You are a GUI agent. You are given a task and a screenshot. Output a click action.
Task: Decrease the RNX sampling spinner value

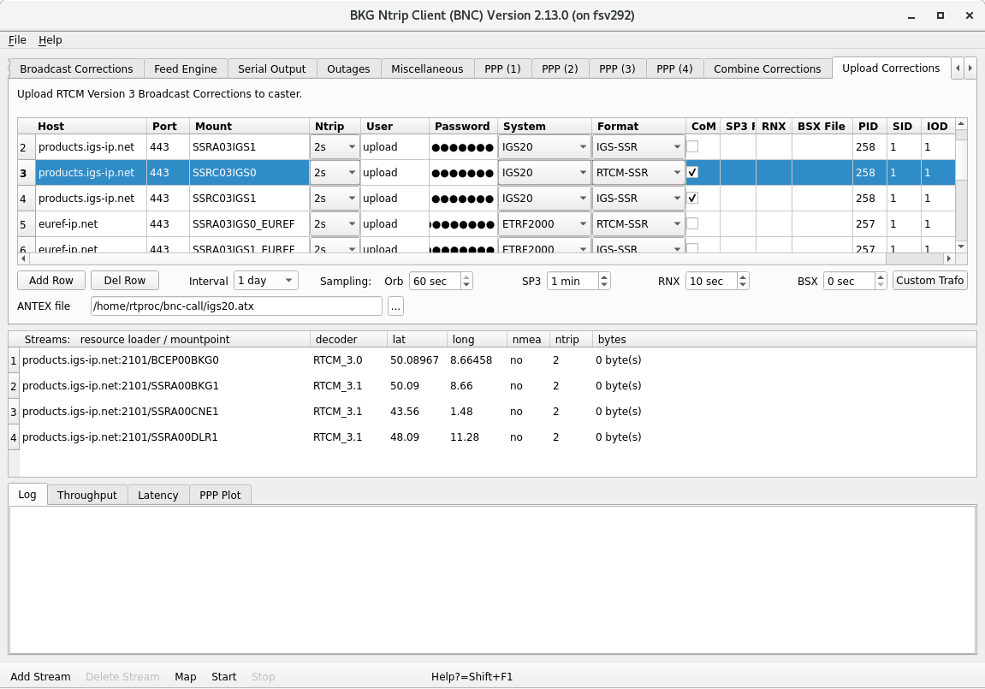(742, 285)
